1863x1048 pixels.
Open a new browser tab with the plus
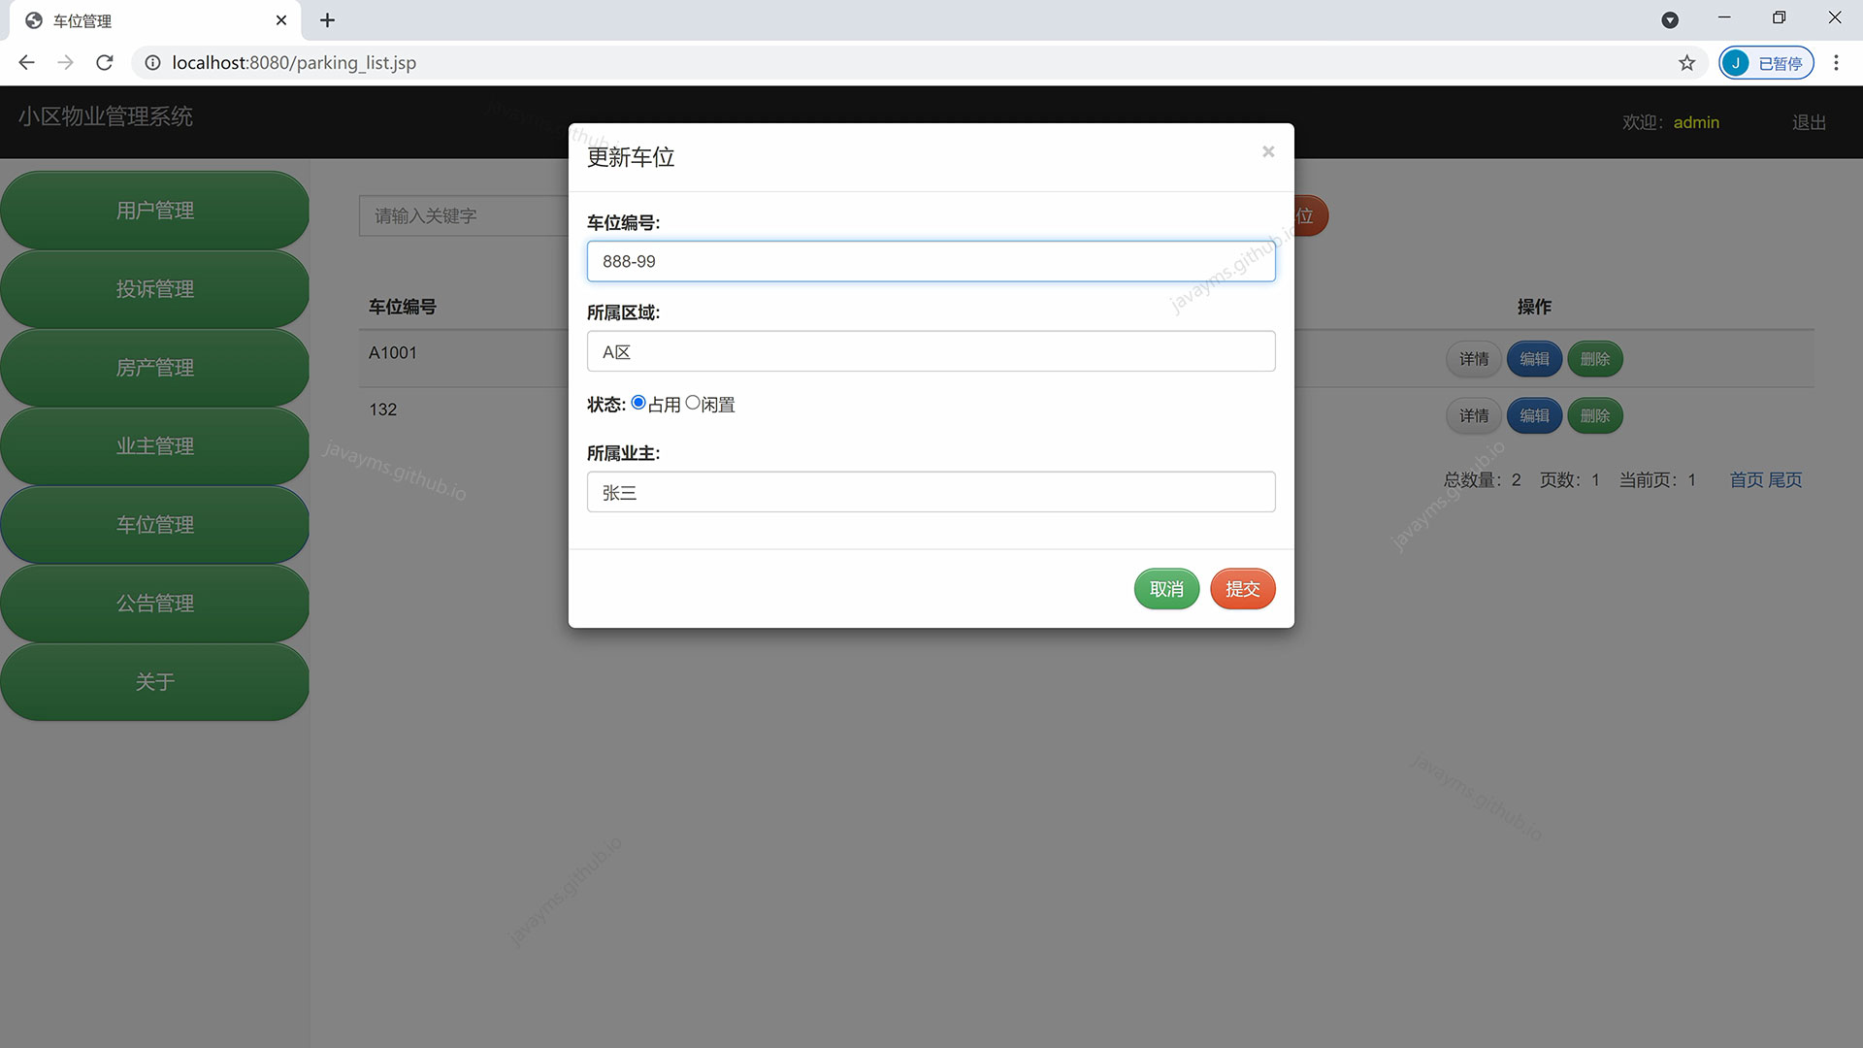[x=327, y=19]
